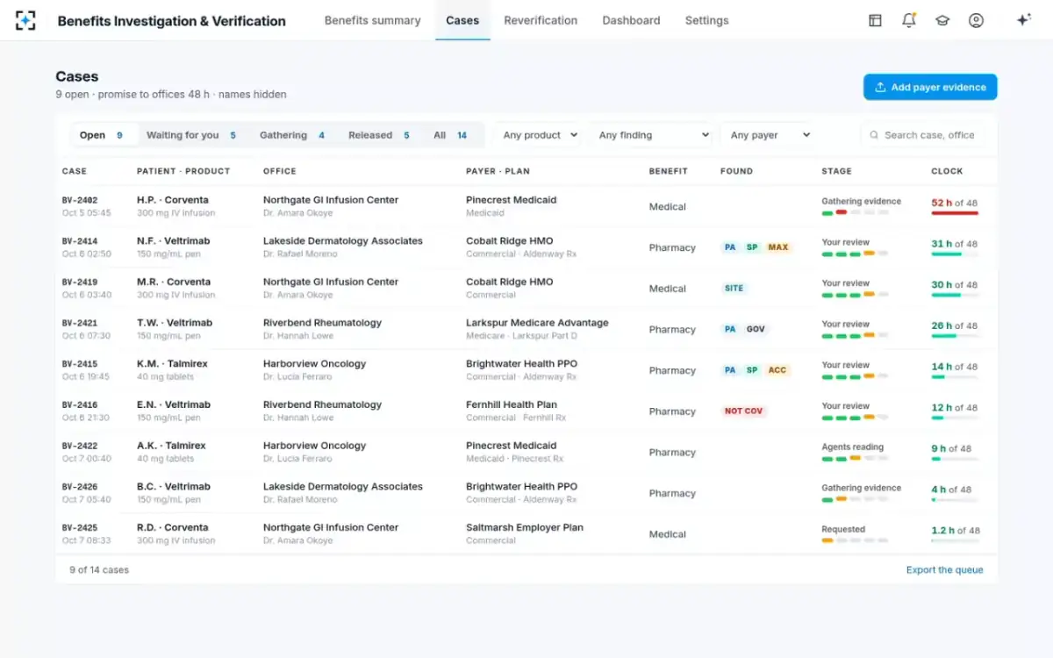
Task: Click 9 of 14 cases count
Action: point(99,570)
